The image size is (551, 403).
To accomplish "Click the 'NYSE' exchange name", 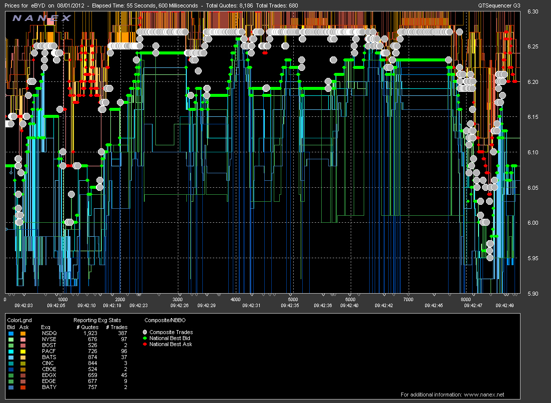I will coord(49,339).
